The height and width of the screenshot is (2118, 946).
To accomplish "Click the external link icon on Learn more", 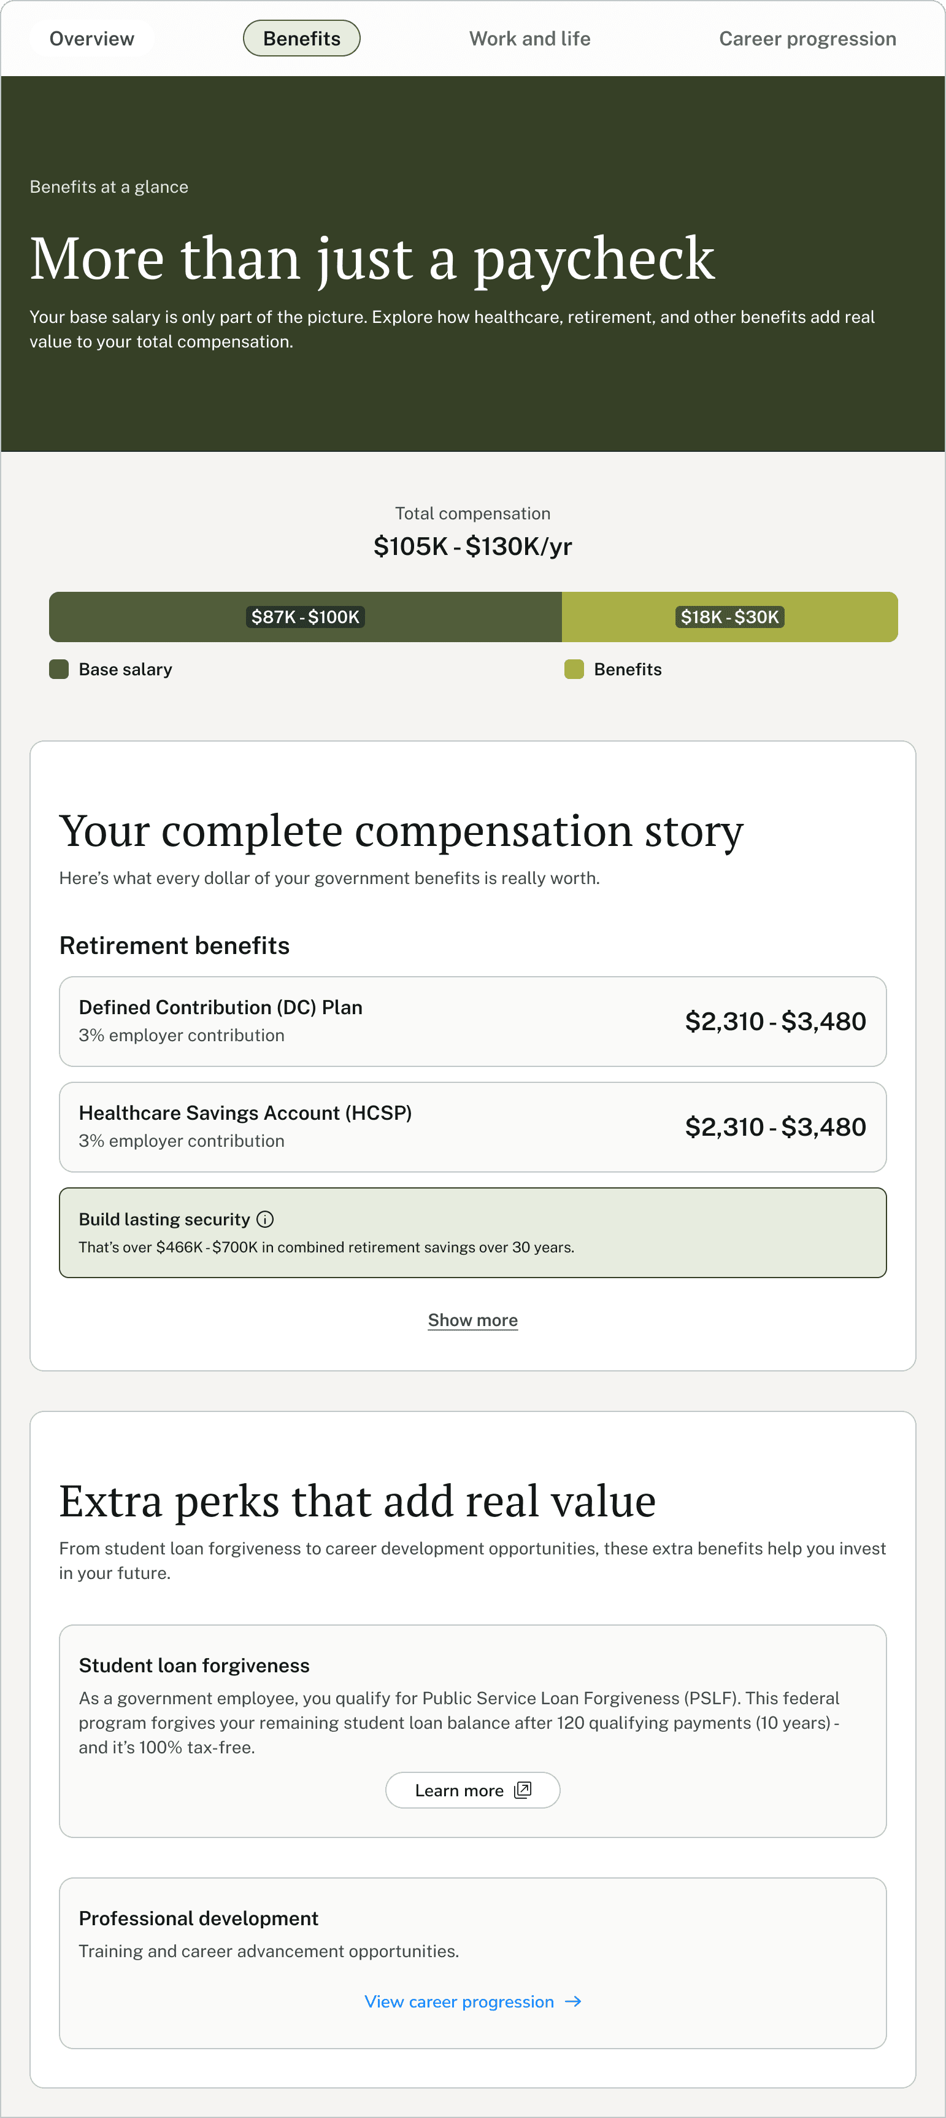I will point(523,1790).
